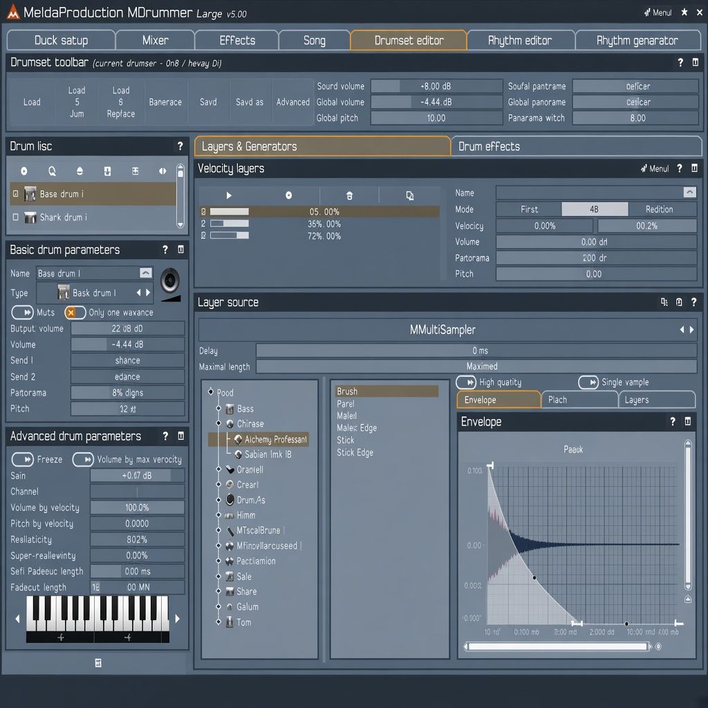708x708 pixels.
Task: Click the Load button in Drumset toolbar
Action: (32, 102)
